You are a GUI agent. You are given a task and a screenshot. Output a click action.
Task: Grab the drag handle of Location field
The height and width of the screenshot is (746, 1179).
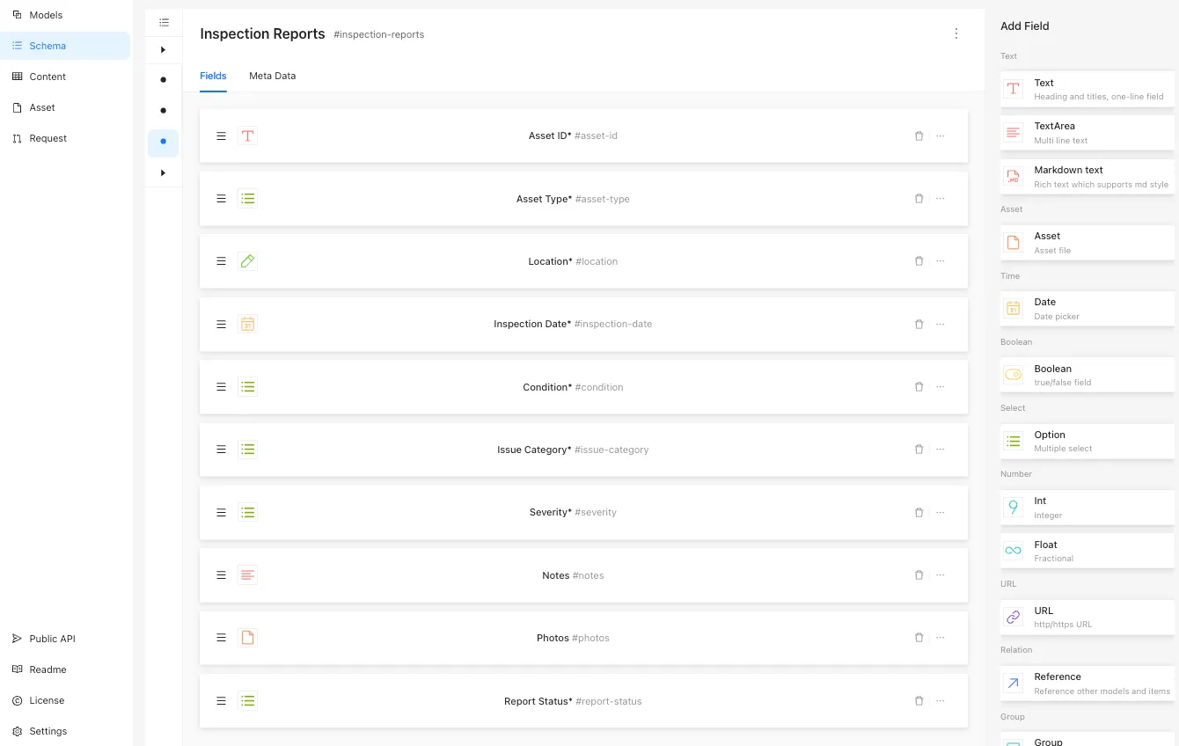point(222,261)
